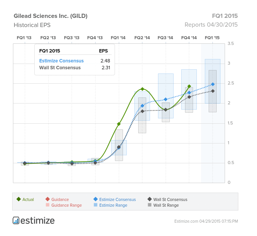Click the FQ1 '15 gray Wall St Consensus point
Viewport: 257px width, 236px height.
point(213,91)
